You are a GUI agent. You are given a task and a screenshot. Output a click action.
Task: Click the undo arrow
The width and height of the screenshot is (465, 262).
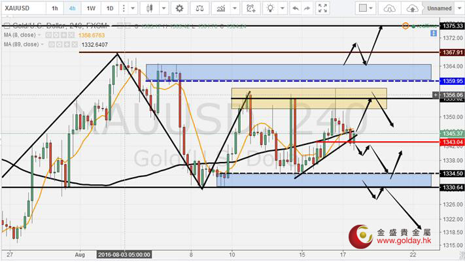click(296, 8)
